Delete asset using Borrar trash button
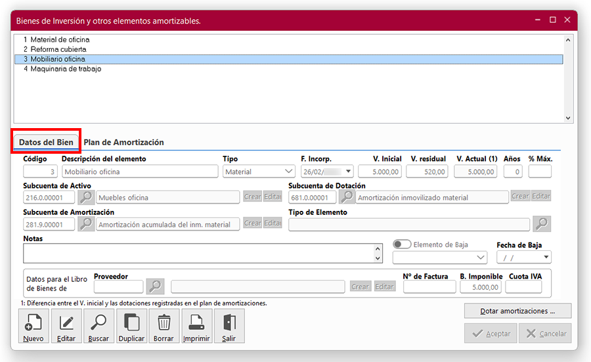Image resolution: width=591 pixels, height=362 pixels. (x=164, y=327)
